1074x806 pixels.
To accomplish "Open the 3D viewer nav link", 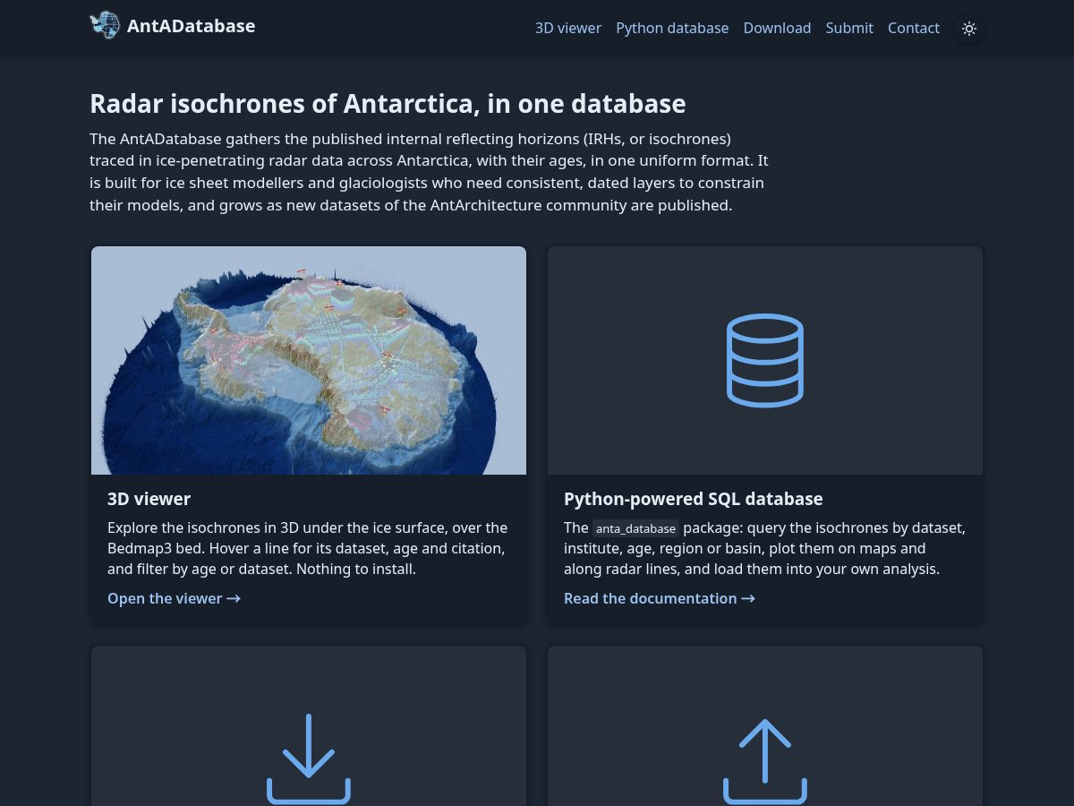I will 568,28.
